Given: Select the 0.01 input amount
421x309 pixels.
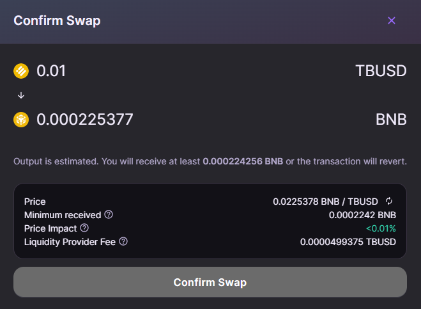Looking at the screenshot, I should [x=51, y=71].
